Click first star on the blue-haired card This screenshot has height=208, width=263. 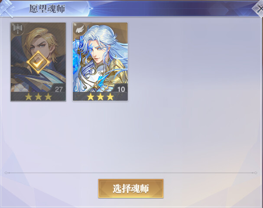[x=91, y=97]
